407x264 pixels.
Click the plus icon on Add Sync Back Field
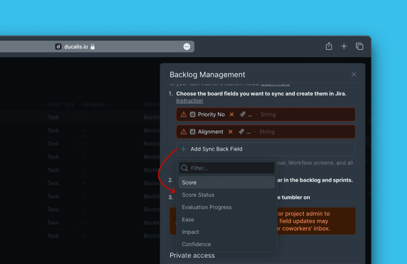click(x=183, y=149)
